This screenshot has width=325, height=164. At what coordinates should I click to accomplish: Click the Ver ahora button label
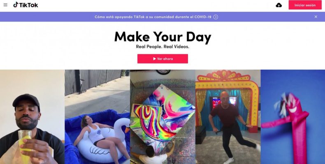(x=165, y=59)
